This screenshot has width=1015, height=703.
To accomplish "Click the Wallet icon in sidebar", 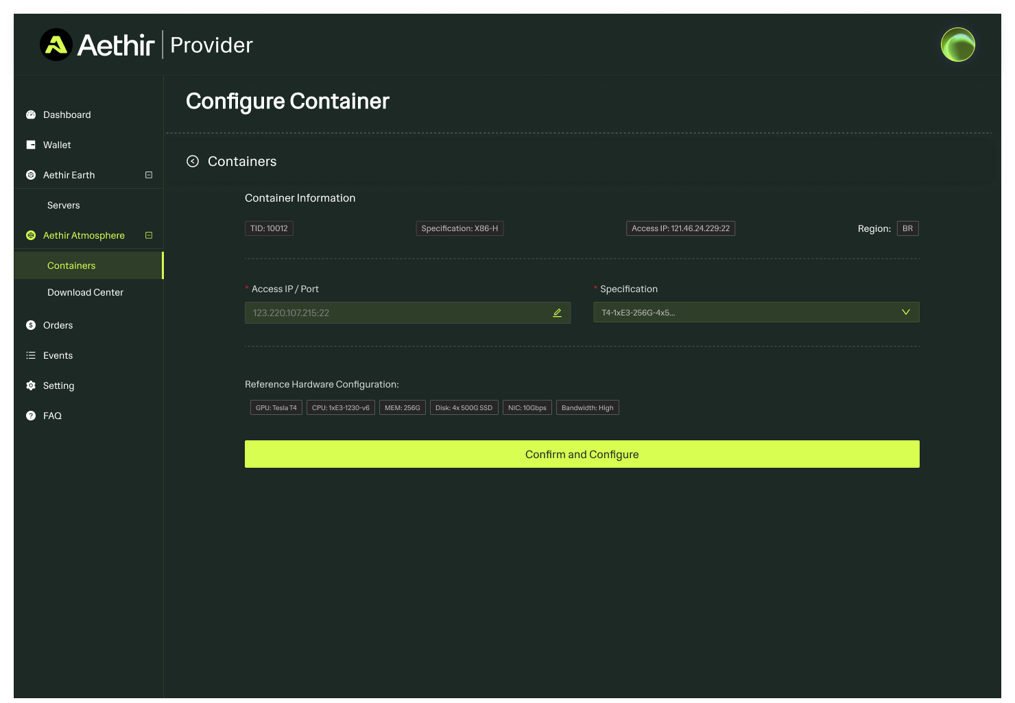I will [x=31, y=145].
